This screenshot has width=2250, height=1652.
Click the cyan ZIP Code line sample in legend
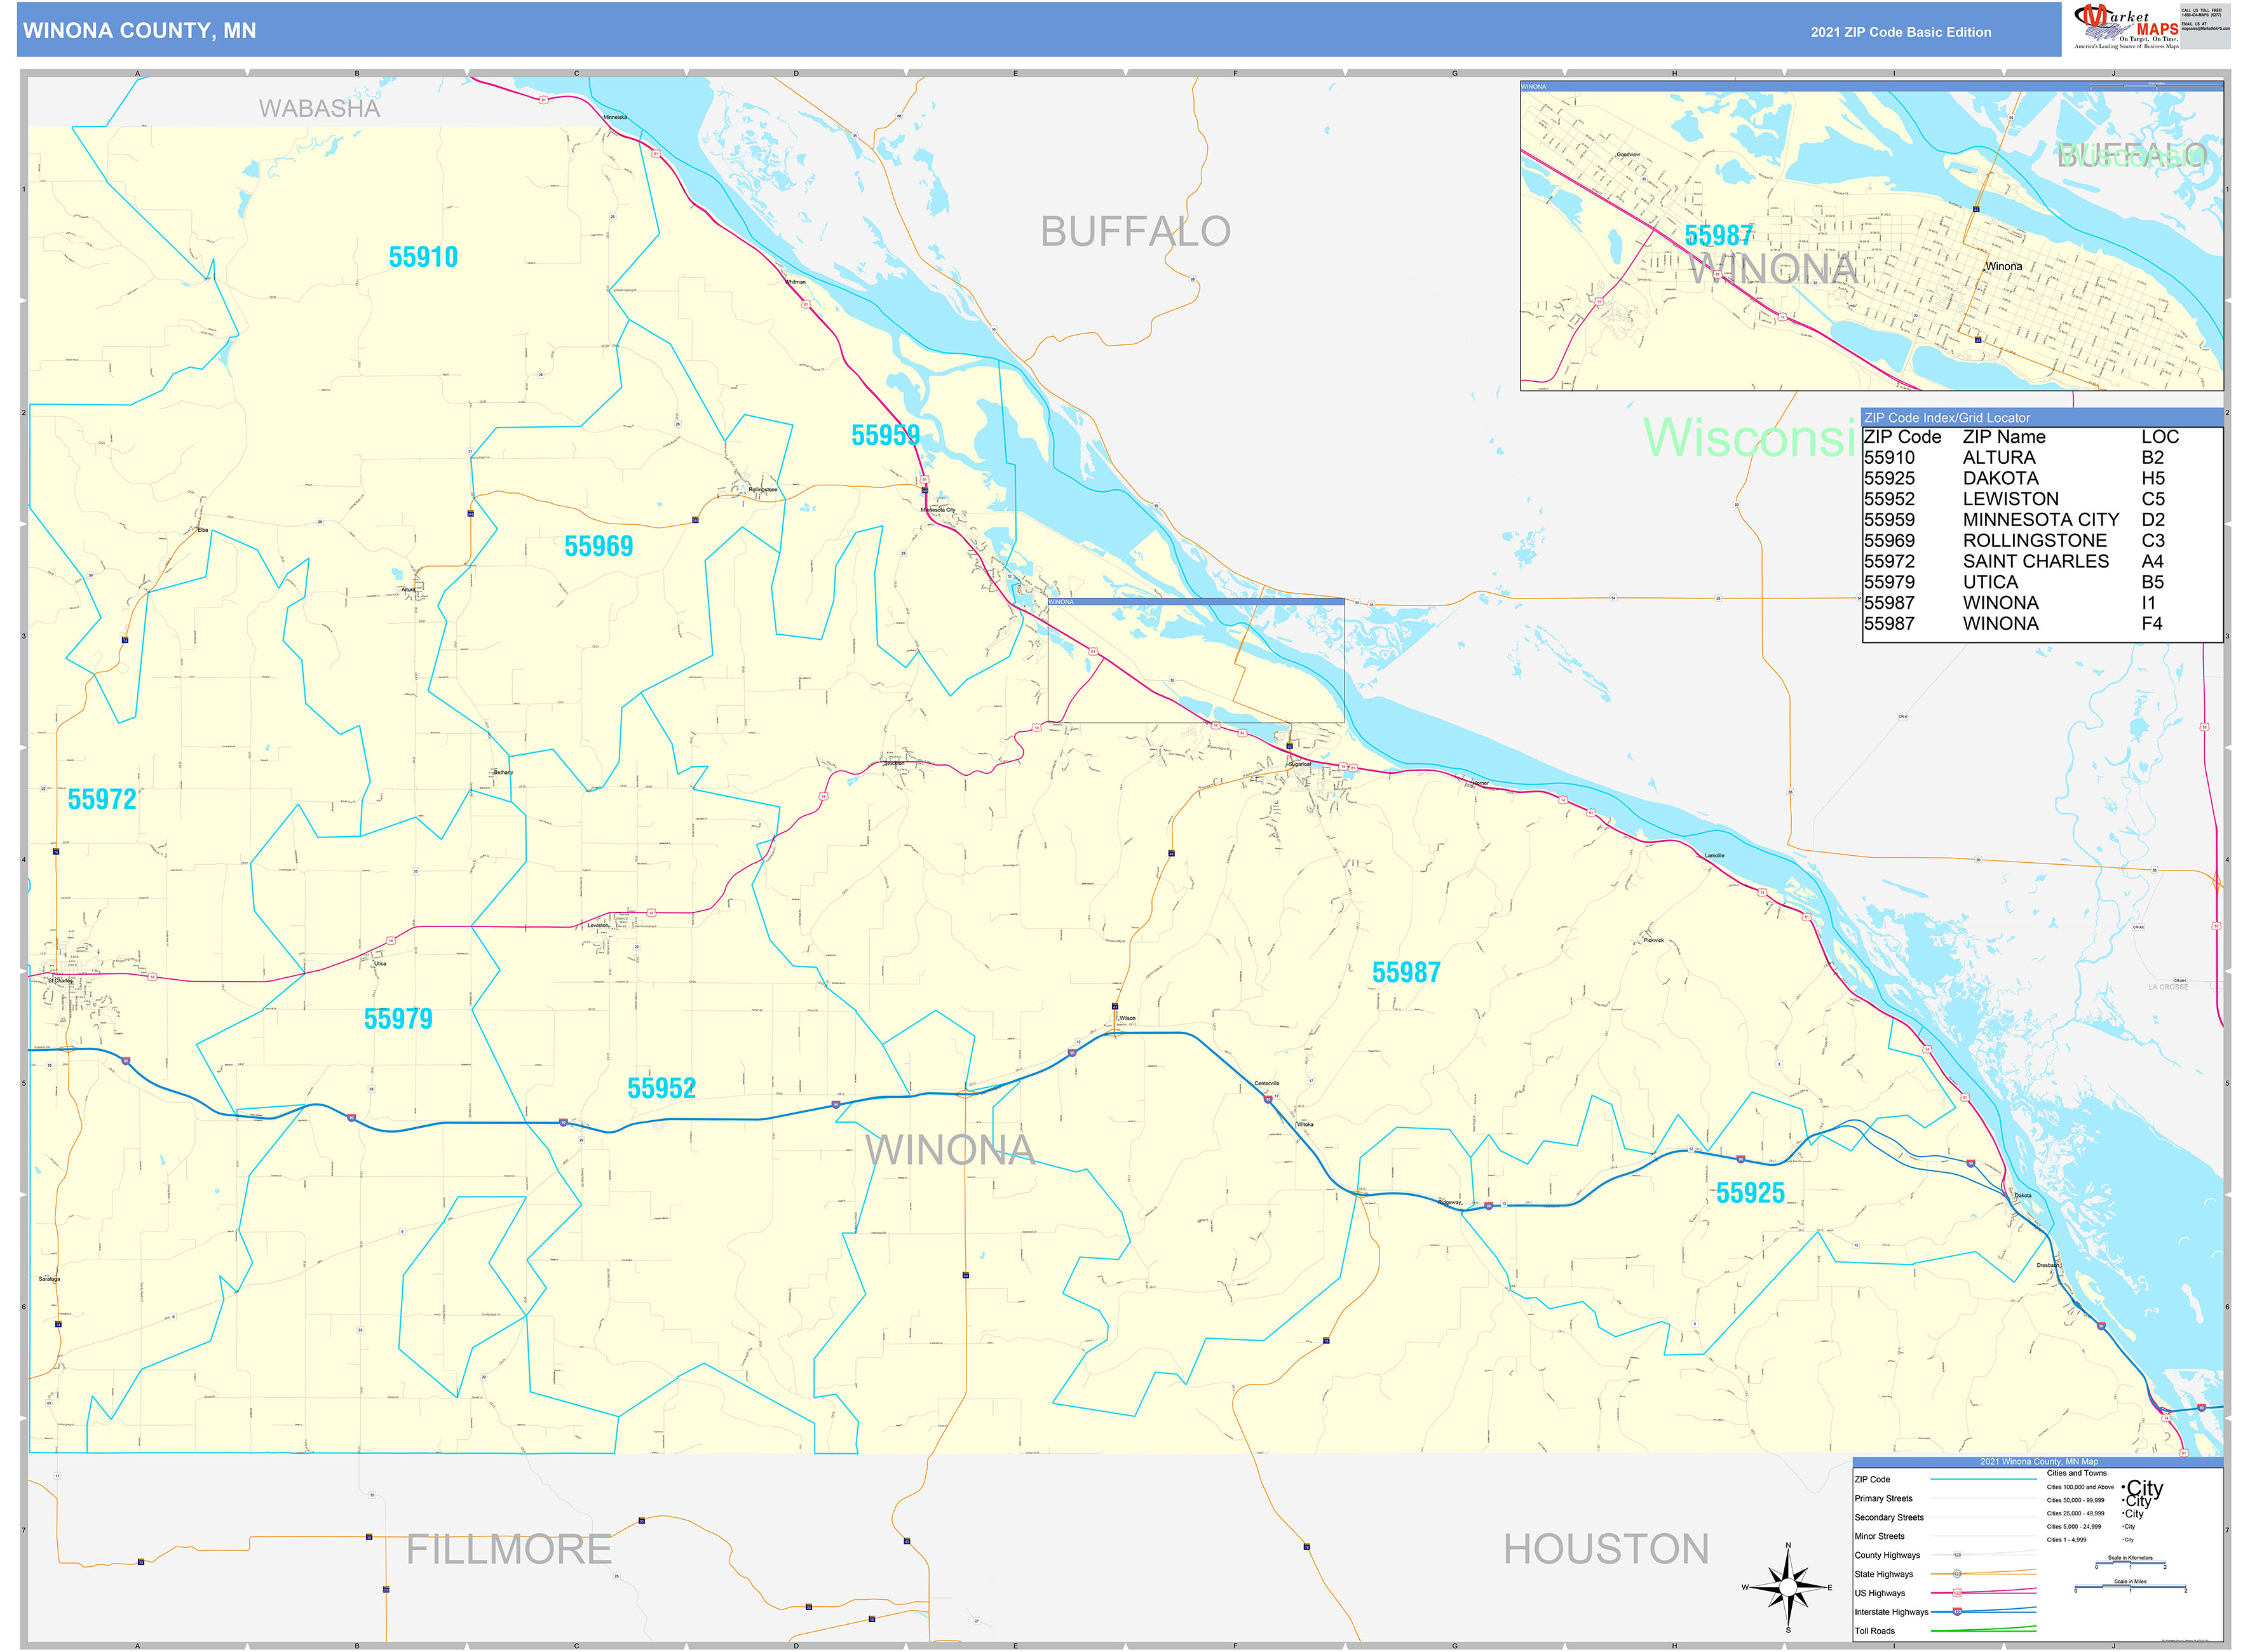(1983, 1479)
